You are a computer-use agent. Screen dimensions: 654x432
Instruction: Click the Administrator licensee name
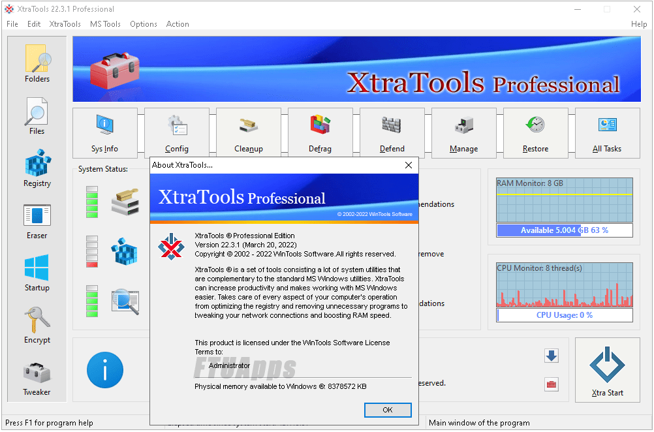click(229, 365)
